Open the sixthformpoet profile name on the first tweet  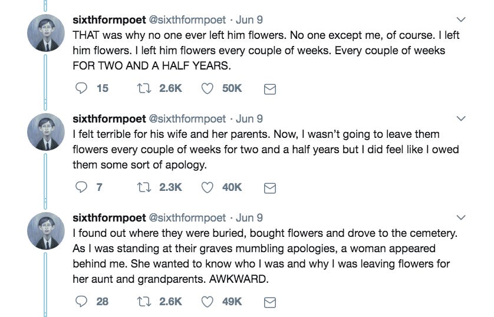(109, 20)
